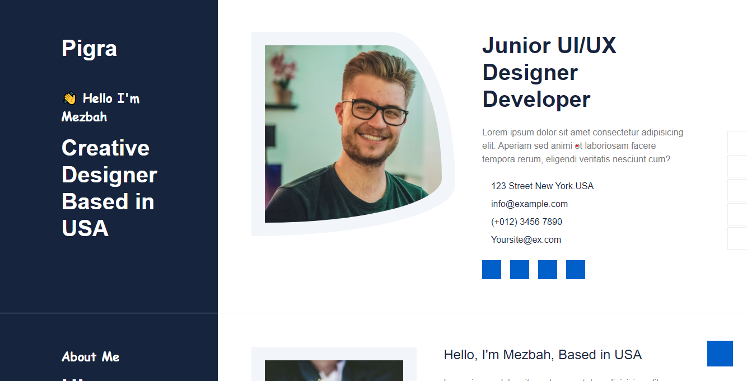Click the Pigra logo in the sidebar

[x=89, y=49]
